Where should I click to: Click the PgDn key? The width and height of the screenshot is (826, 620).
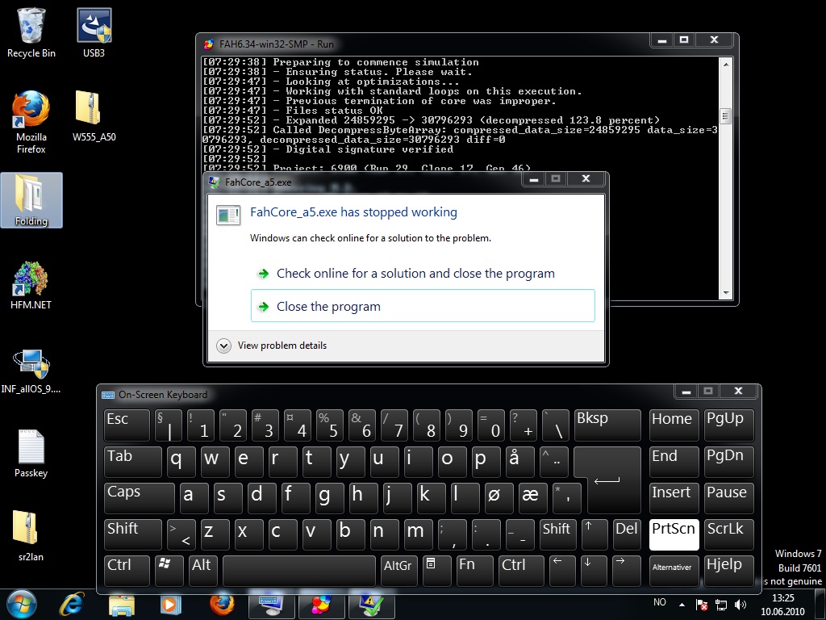pyautogui.click(x=729, y=462)
